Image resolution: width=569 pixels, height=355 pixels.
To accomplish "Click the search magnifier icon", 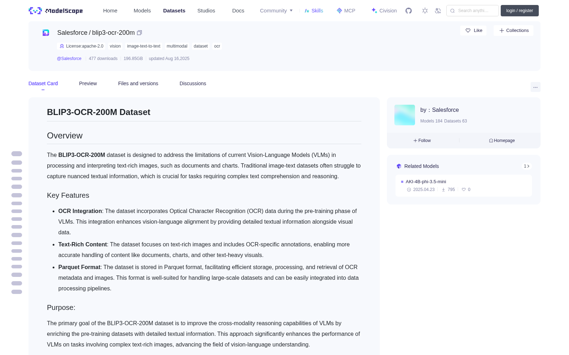I will coord(452,11).
